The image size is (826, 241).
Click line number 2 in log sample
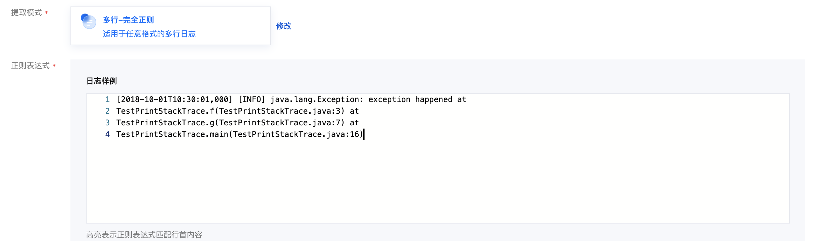(x=107, y=111)
